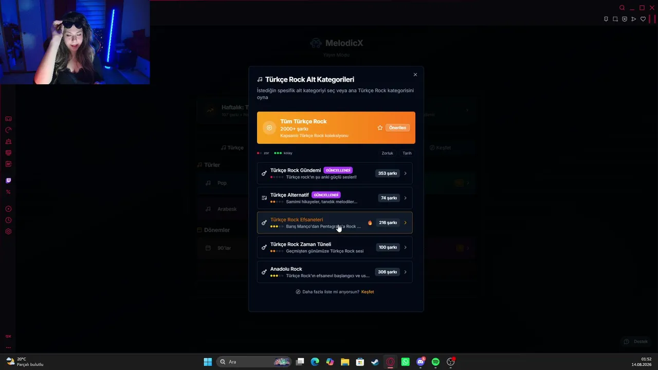This screenshot has height=370, width=658.
Task: Open the Türkçe Rock Gündemi chevron arrow
Action: (405, 173)
